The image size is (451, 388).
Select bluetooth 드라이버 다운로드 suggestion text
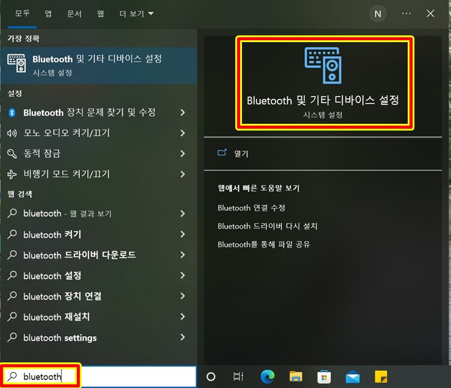pyautogui.click(x=79, y=255)
